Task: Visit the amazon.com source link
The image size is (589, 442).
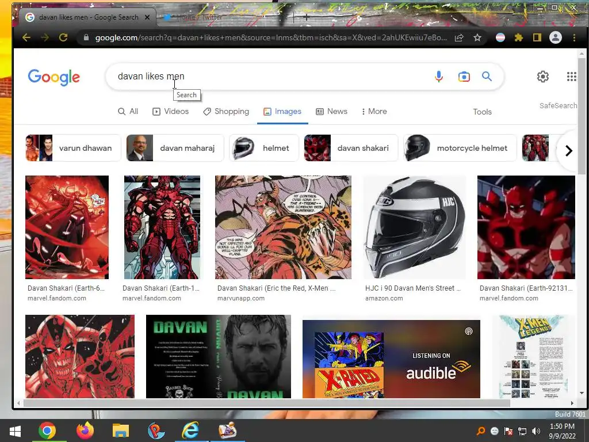Action: 384,299
